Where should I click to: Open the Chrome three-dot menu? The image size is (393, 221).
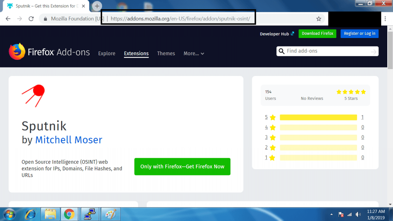click(x=385, y=19)
